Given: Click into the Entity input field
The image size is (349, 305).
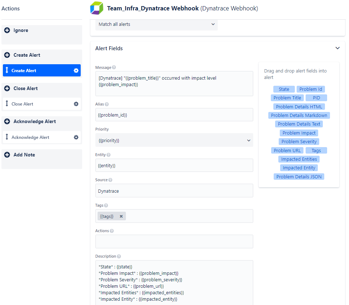Looking at the screenshot, I should [174, 165].
